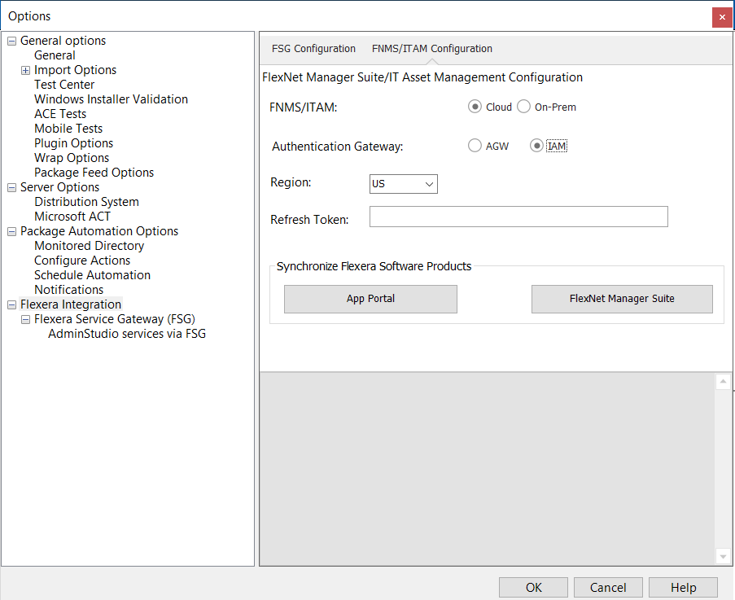Screen dimensions: 735x600
Task: Expand the Import Options node
Action: [25, 70]
